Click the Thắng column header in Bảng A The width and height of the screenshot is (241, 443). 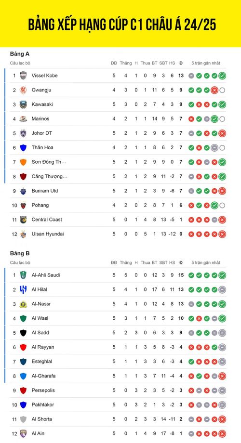point(126,63)
